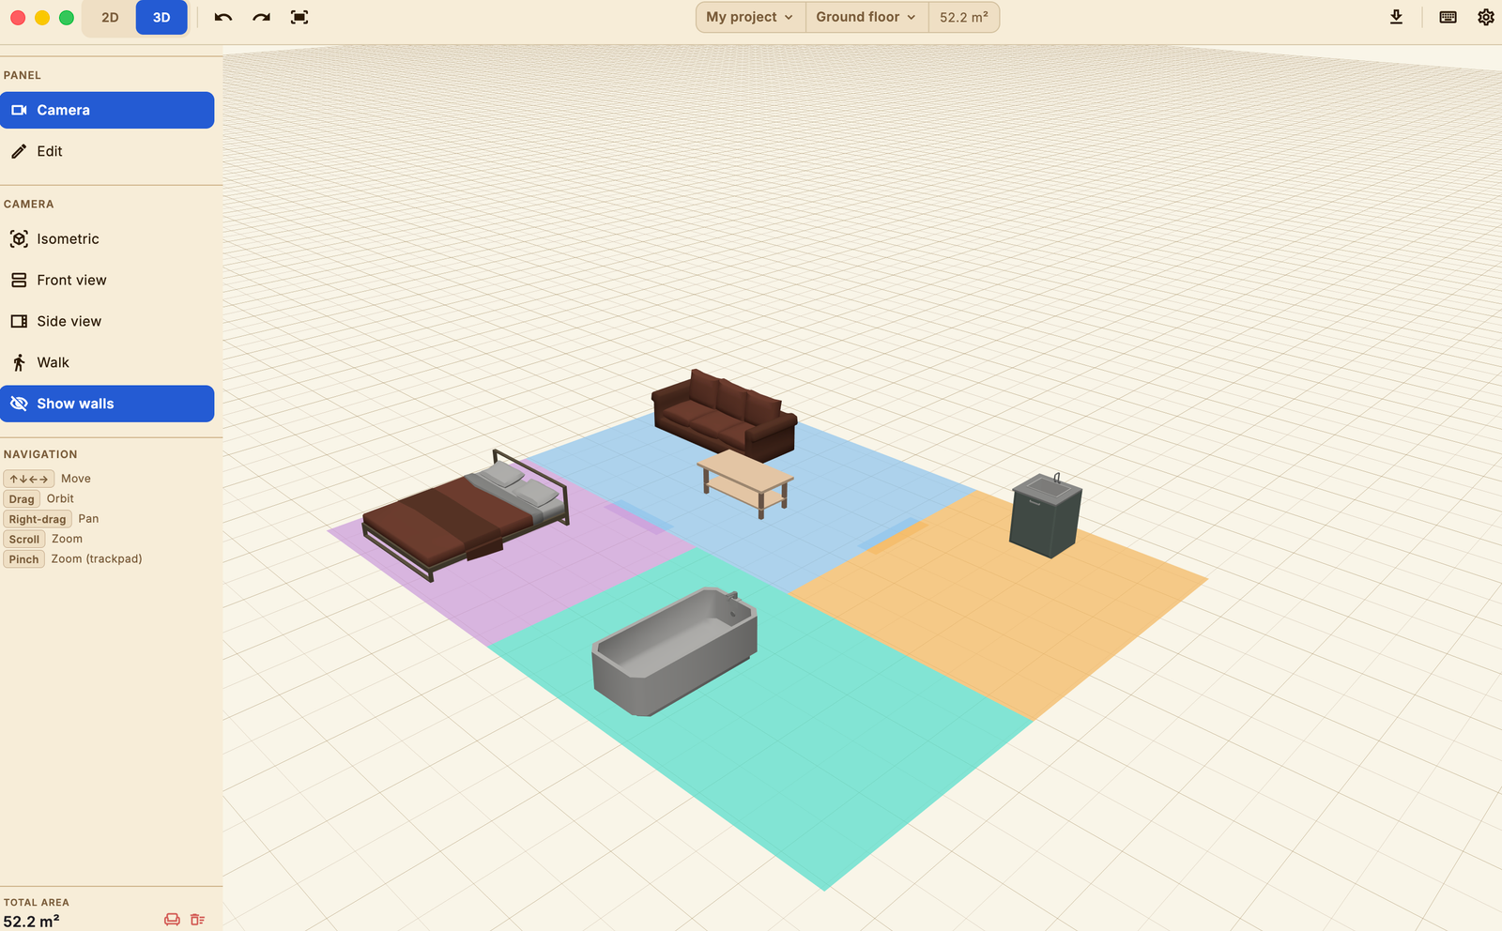Select the Camera panel

(107, 110)
